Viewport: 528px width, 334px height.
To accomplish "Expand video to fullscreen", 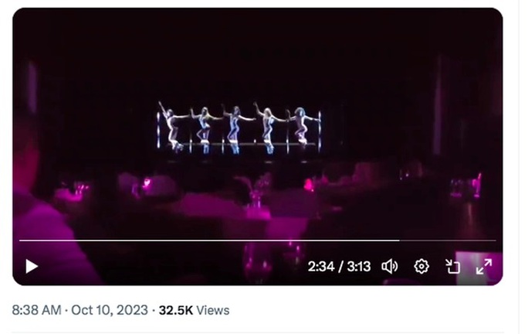I will click(484, 267).
